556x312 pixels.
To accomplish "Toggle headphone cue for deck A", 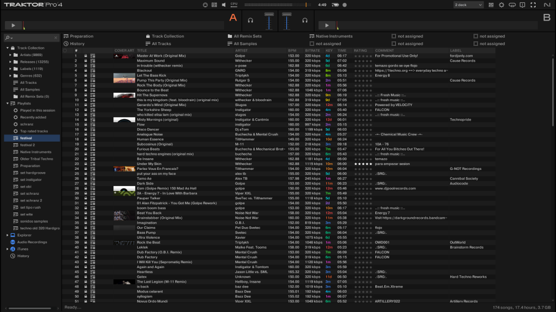I will click(250, 21).
